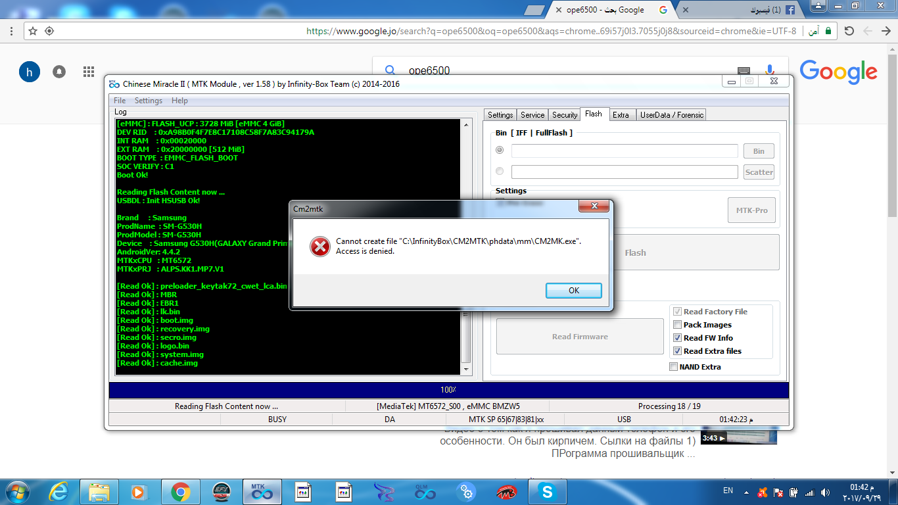Toggle the Read Factory File checkbox

pos(677,312)
